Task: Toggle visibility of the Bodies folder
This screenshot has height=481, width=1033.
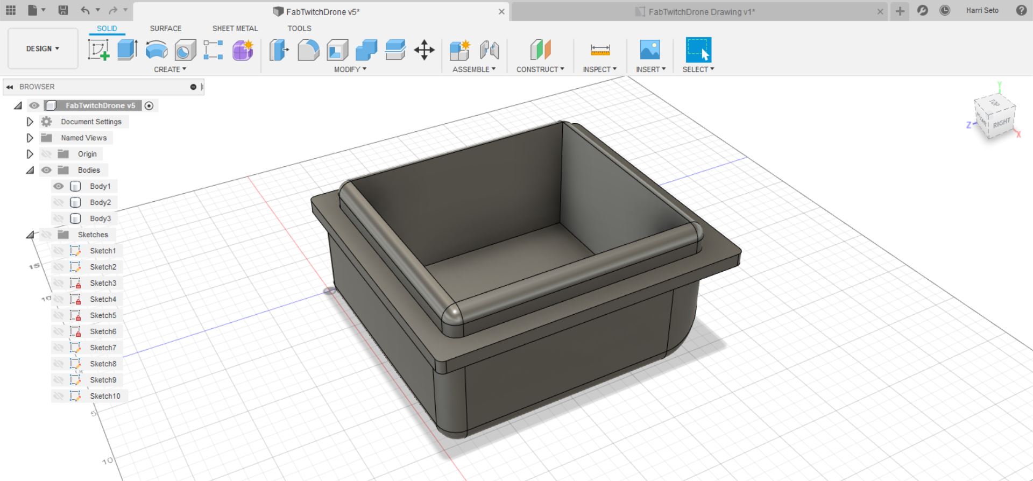Action: coord(47,170)
